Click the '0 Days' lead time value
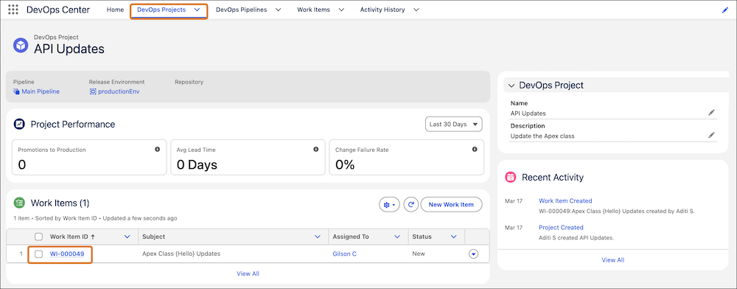 coord(197,164)
